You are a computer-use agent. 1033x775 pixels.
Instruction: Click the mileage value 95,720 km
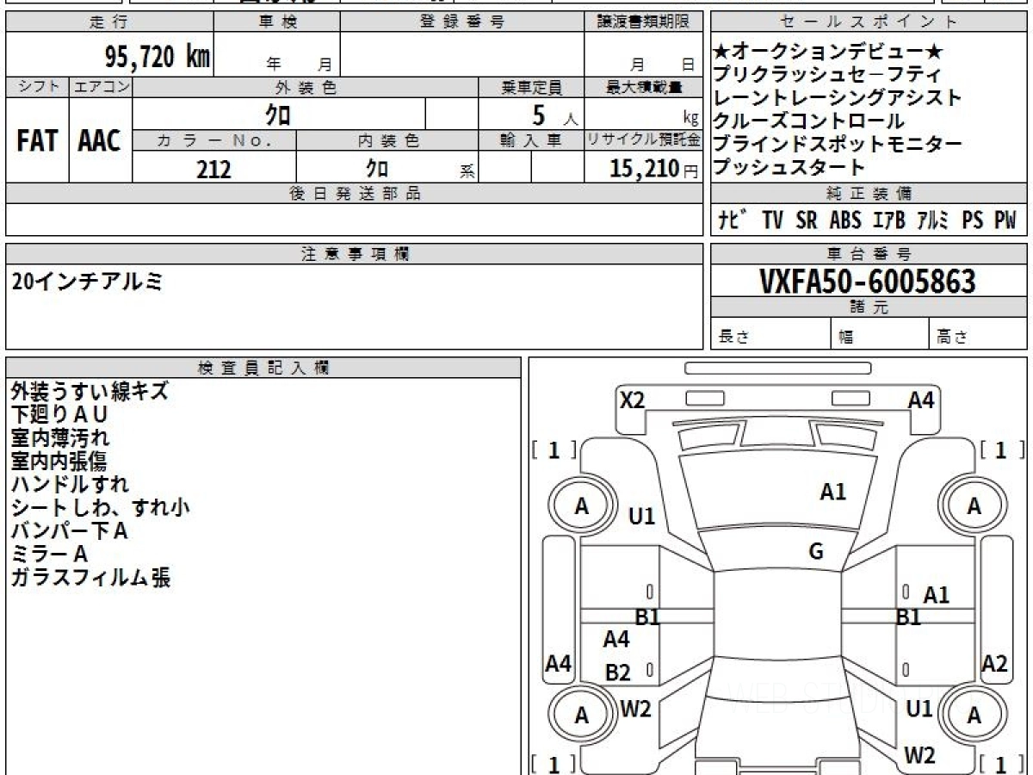(x=157, y=58)
